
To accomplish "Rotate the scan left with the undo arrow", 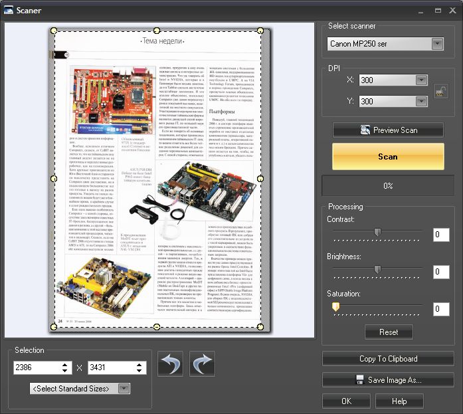I will 169,365.
